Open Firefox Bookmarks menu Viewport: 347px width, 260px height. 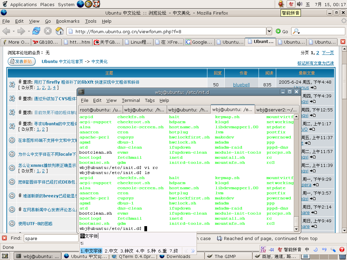click(68, 21)
